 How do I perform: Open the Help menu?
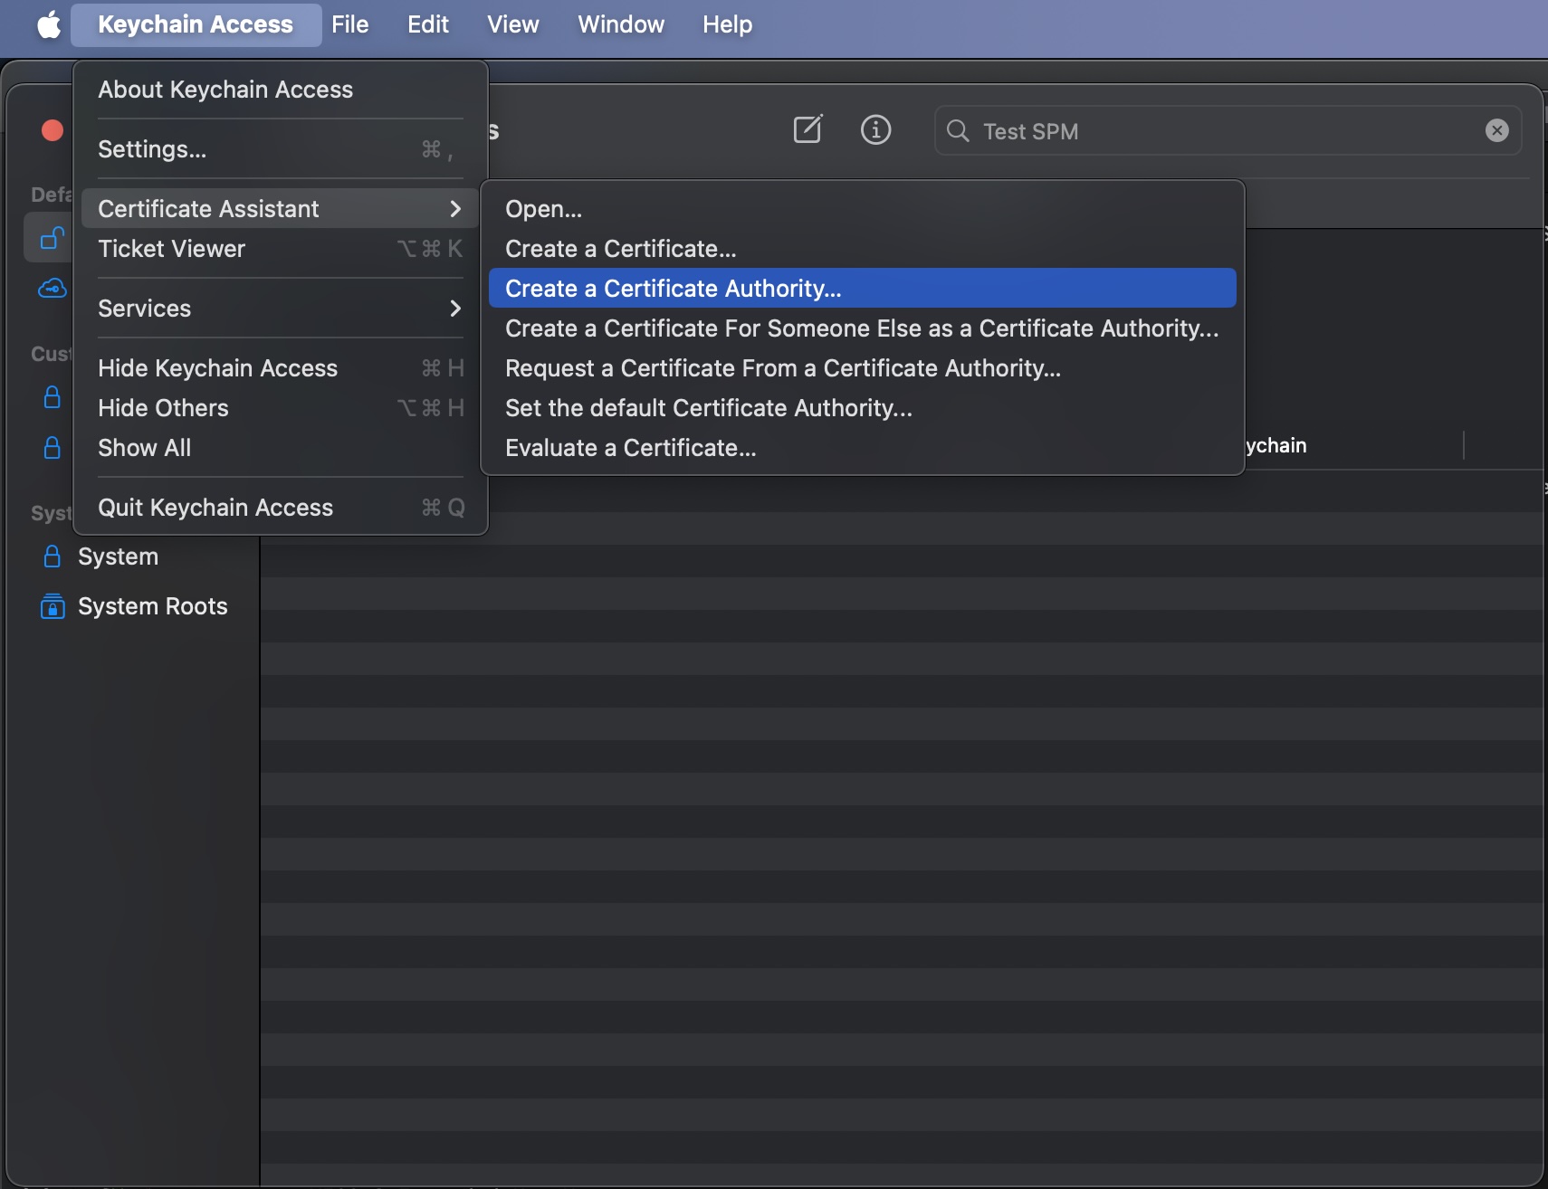point(728,24)
